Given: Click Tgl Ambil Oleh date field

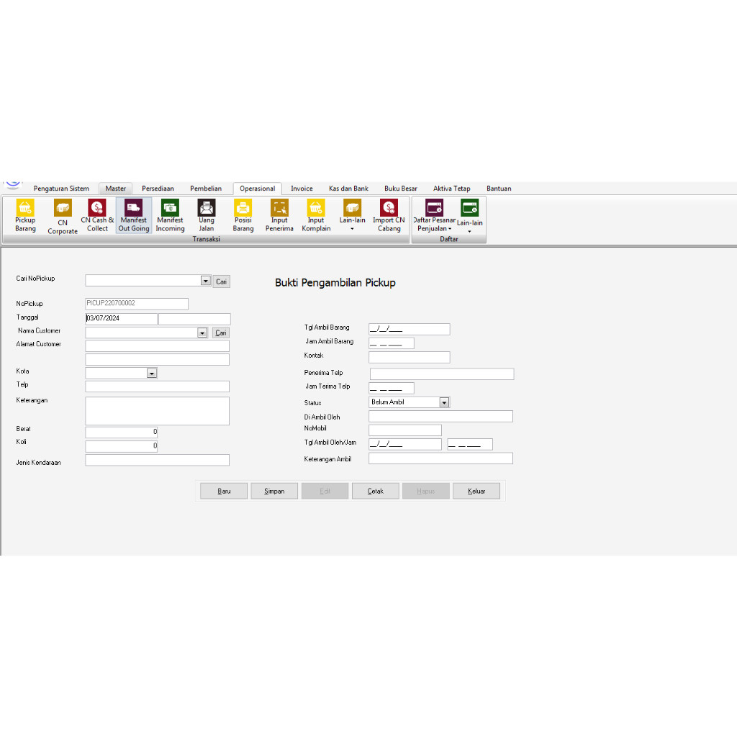Looking at the screenshot, I should [405, 444].
